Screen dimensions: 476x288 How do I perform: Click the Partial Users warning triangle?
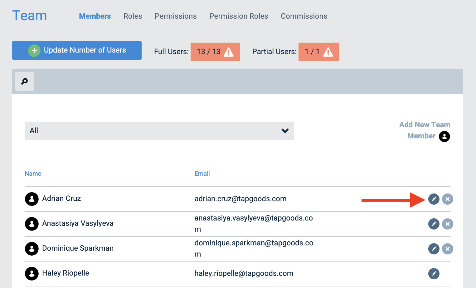tap(328, 52)
